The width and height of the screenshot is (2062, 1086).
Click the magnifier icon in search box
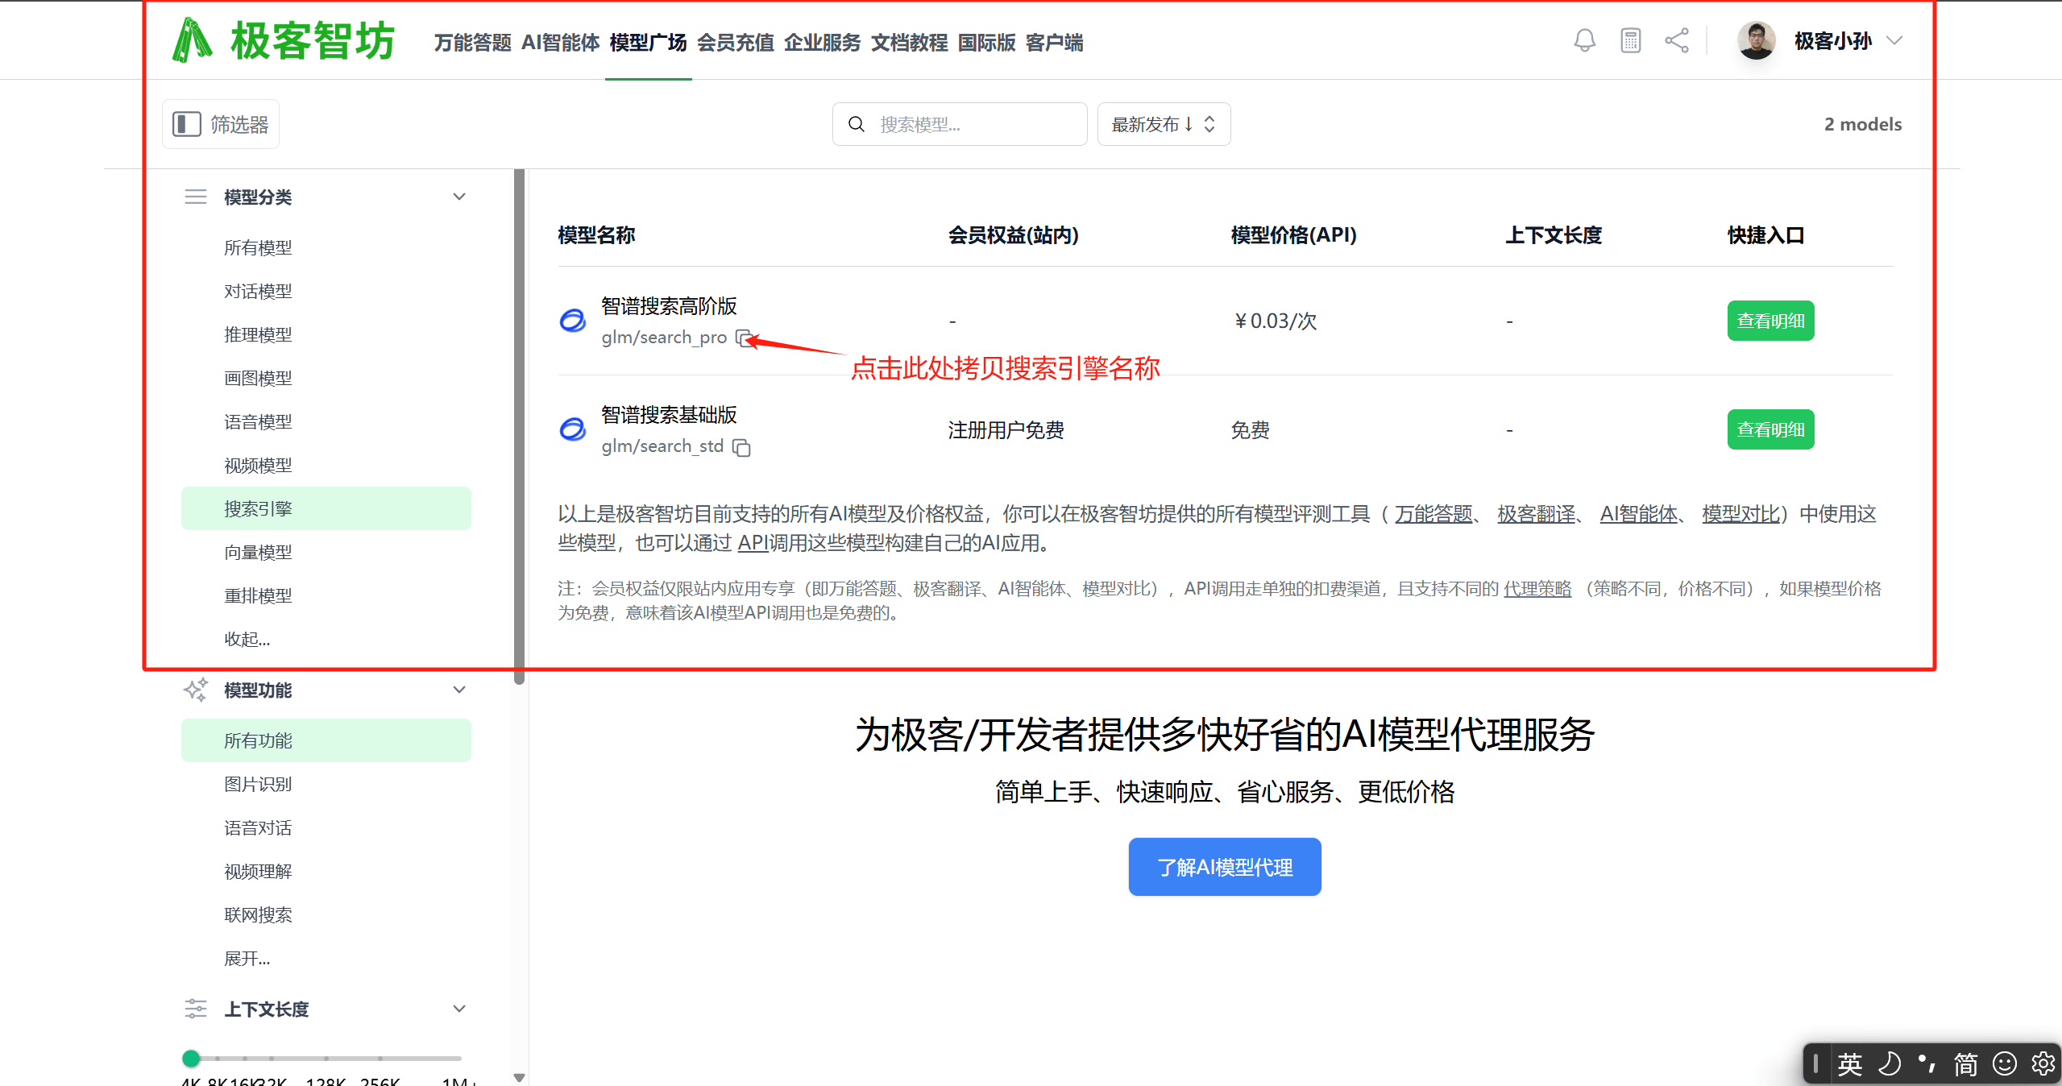coord(857,124)
